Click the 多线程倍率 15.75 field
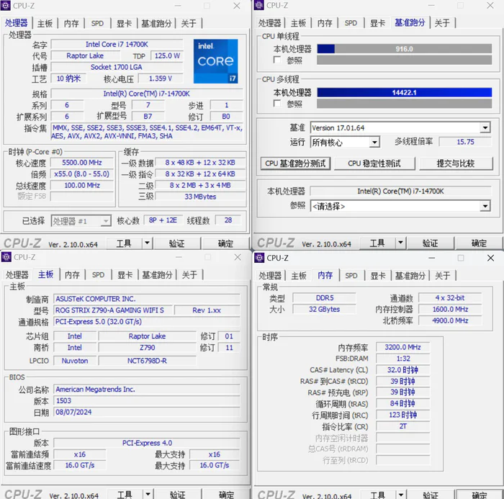 [465, 142]
